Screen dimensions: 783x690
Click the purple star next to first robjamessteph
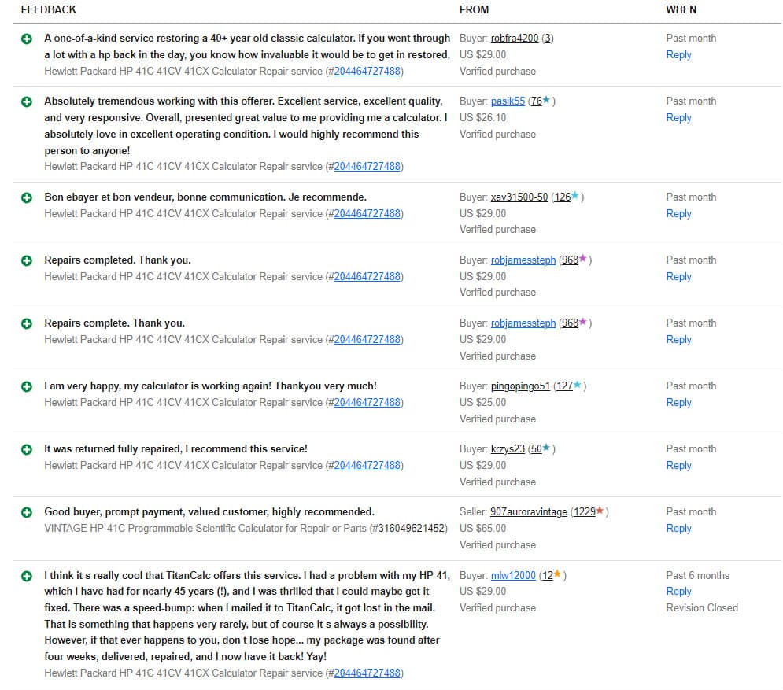click(x=583, y=260)
